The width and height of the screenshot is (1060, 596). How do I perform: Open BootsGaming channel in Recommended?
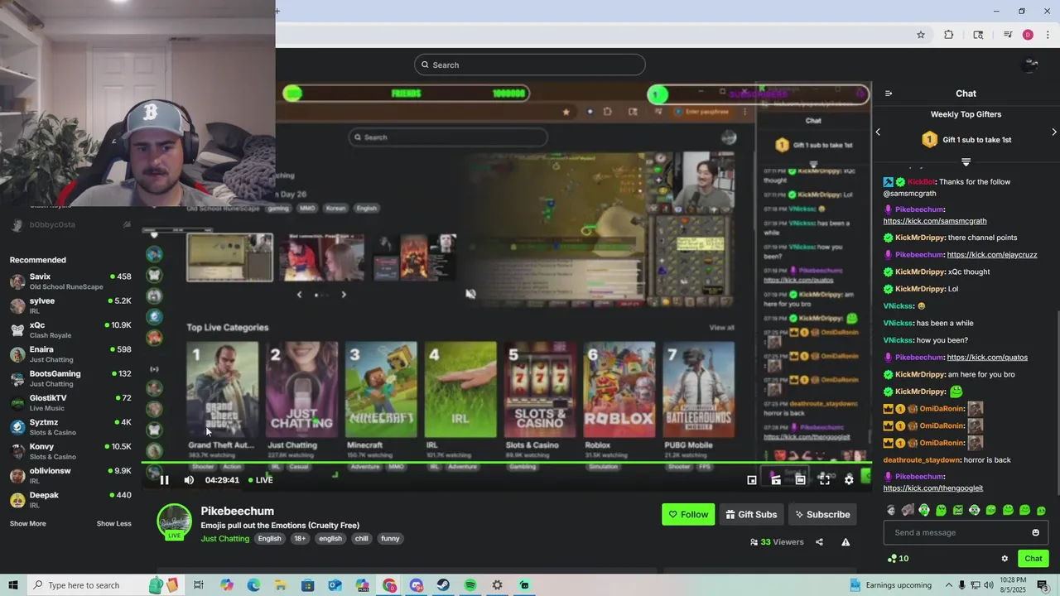pos(70,378)
